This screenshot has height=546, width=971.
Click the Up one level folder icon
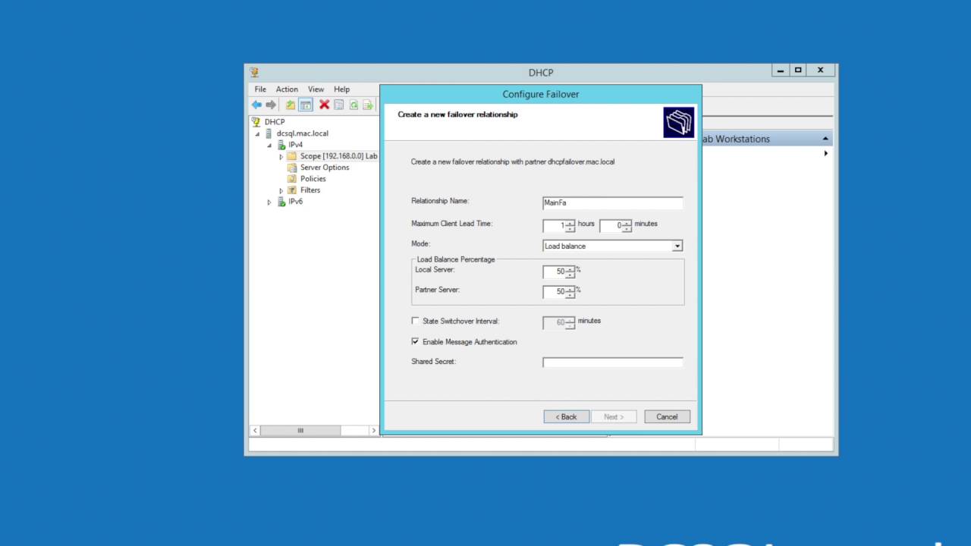coord(290,105)
